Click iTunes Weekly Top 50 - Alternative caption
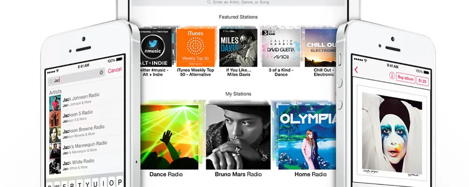The height and width of the screenshot is (187, 469). (x=196, y=72)
